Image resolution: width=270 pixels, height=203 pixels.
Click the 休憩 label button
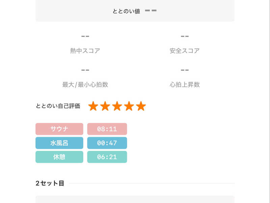tap(59, 157)
